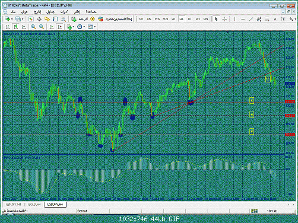Select the trendline drawing tool
The image size is (298, 223).
click(x=251, y=19)
